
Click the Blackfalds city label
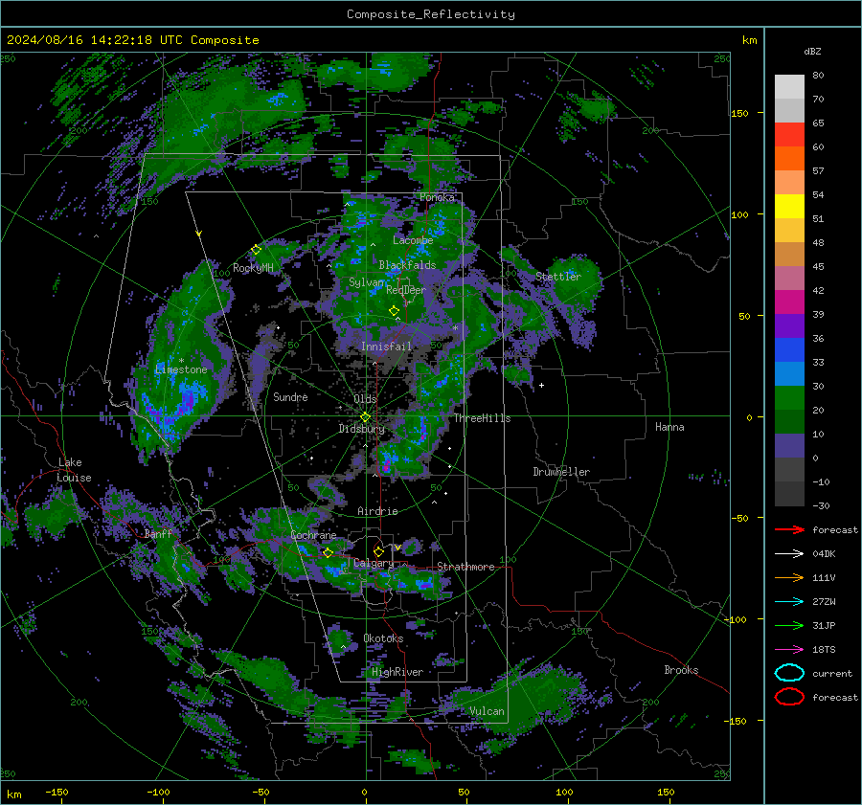coord(407,265)
